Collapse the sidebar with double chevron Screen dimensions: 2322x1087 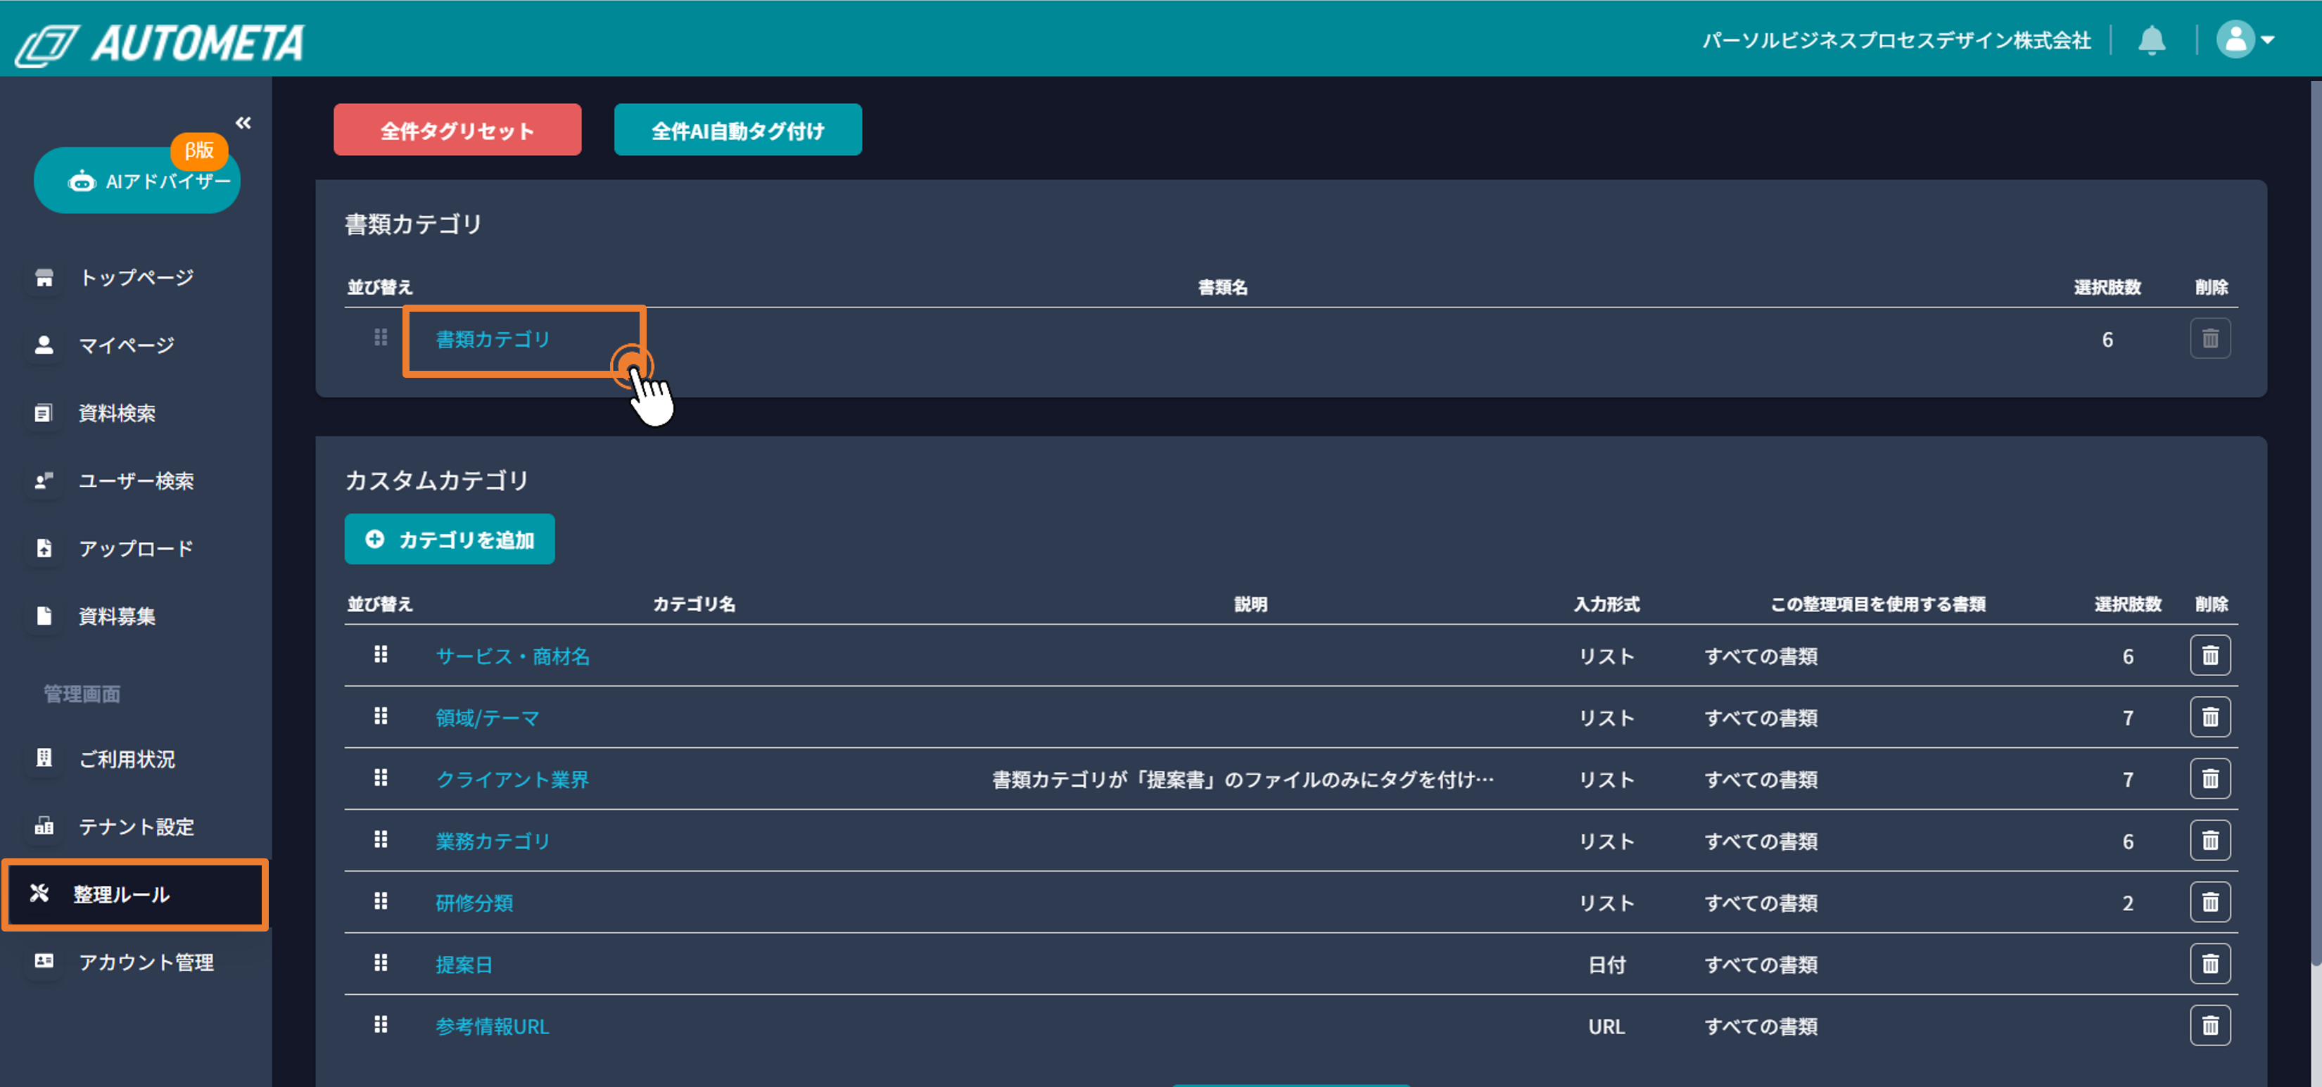[x=243, y=122]
